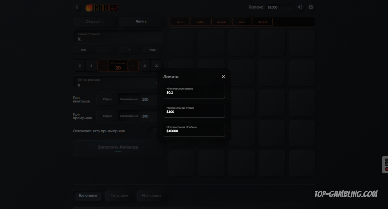
Task: Switch to the Обычный mode tab
Action: tap(94, 22)
